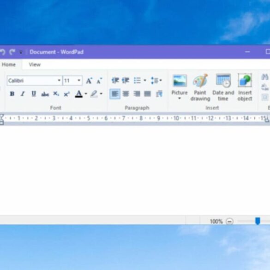
Task: Apply the black text color A button
Action: coord(79,94)
